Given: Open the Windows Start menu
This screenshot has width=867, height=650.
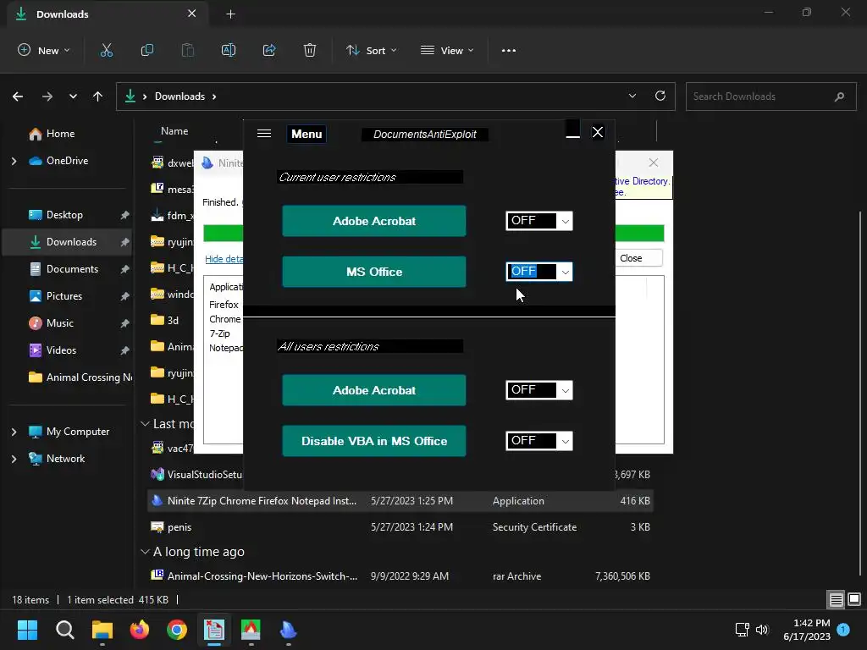Looking at the screenshot, I should pos(27,630).
